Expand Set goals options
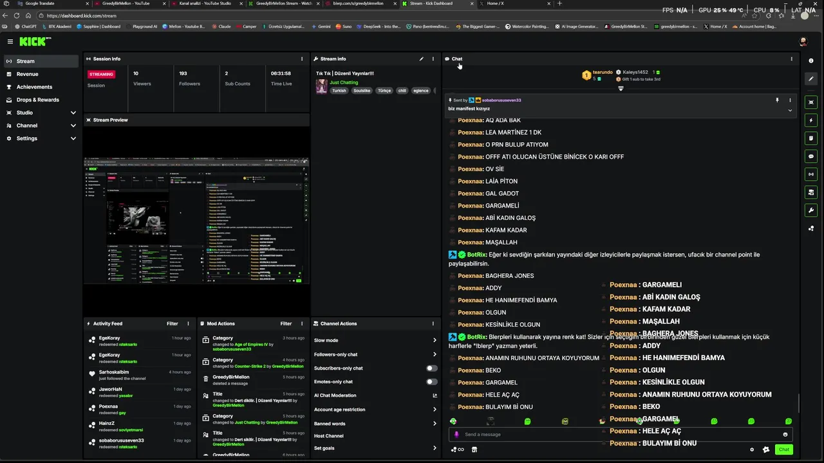The width and height of the screenshot is (824, 463). coord(435,448)
